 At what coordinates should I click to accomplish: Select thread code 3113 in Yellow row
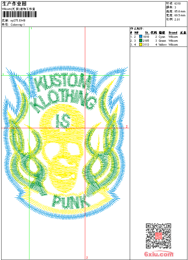coord(146,44)
